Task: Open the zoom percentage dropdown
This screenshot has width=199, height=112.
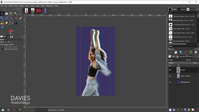Action: click(44, 110)
